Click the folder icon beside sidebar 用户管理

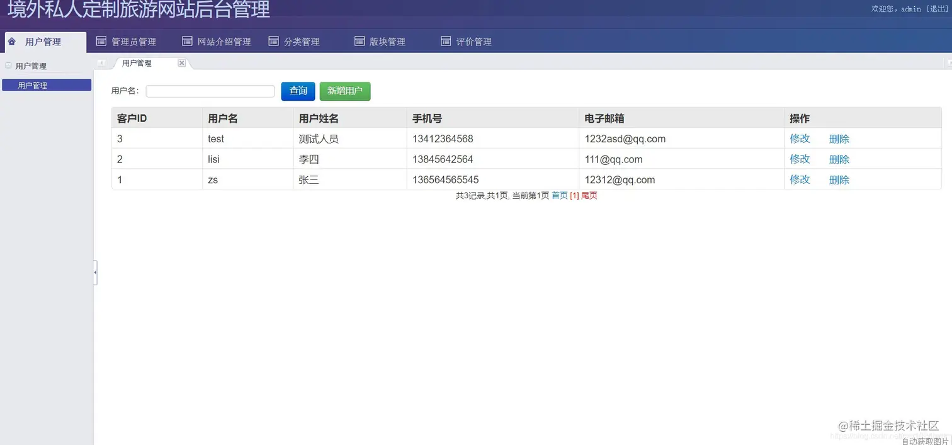pos(8,65)
